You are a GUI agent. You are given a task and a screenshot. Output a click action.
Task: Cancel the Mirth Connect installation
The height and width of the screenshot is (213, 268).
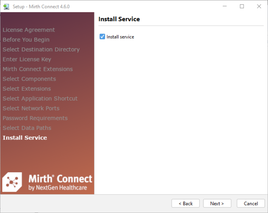[250, 203]
